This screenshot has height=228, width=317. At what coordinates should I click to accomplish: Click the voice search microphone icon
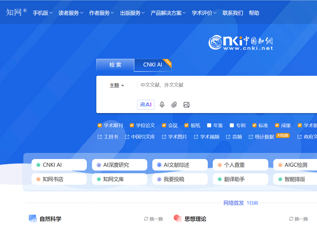point(162,104)
